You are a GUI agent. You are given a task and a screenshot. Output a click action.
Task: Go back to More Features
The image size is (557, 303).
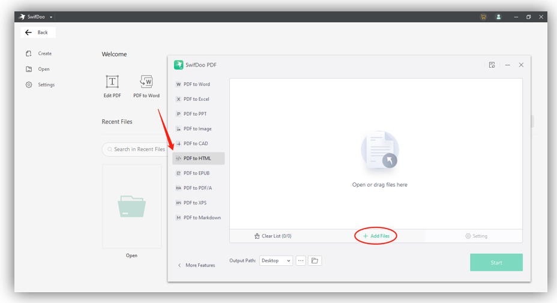click(x=196, y=265)
